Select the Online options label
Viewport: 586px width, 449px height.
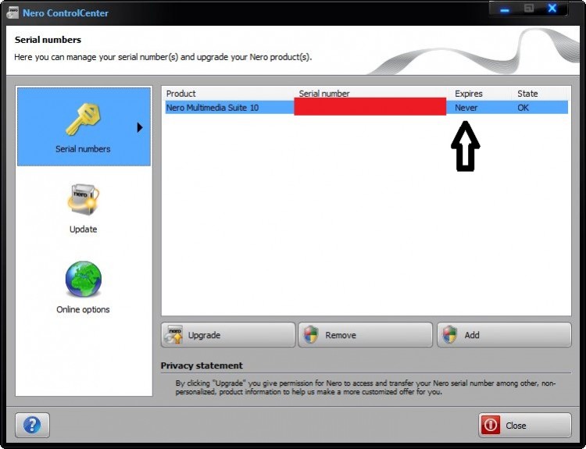point(83,309)
